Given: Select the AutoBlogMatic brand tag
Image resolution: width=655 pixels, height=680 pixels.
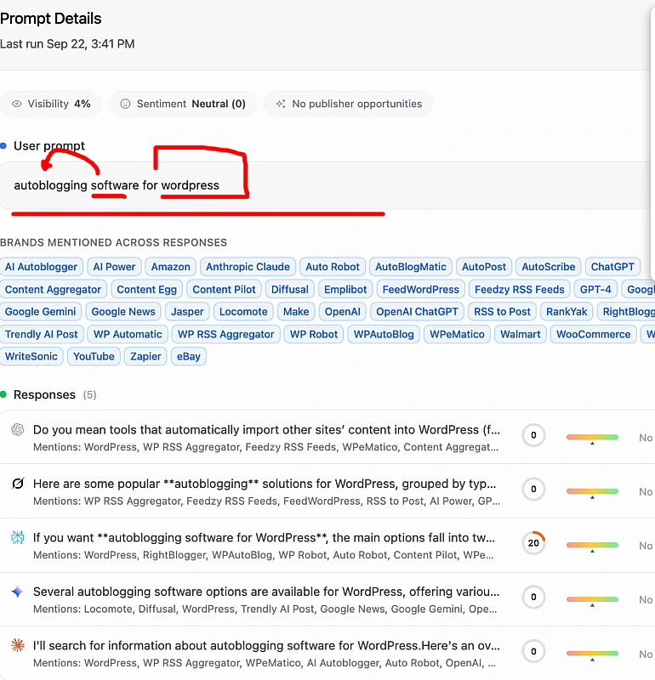Looking at the screenshot, I should pos(411,267).
